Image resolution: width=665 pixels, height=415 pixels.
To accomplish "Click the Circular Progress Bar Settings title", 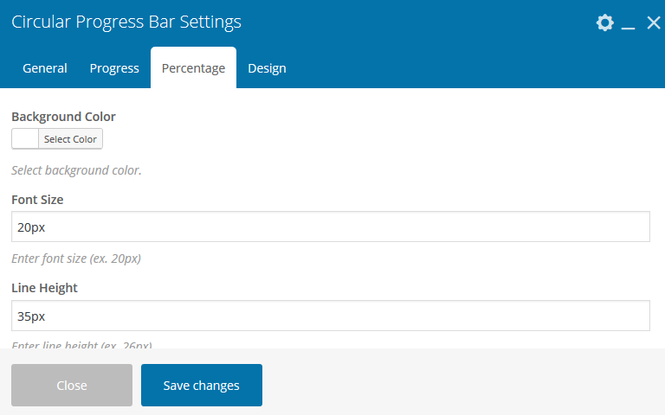I will (x=126, y=22).
